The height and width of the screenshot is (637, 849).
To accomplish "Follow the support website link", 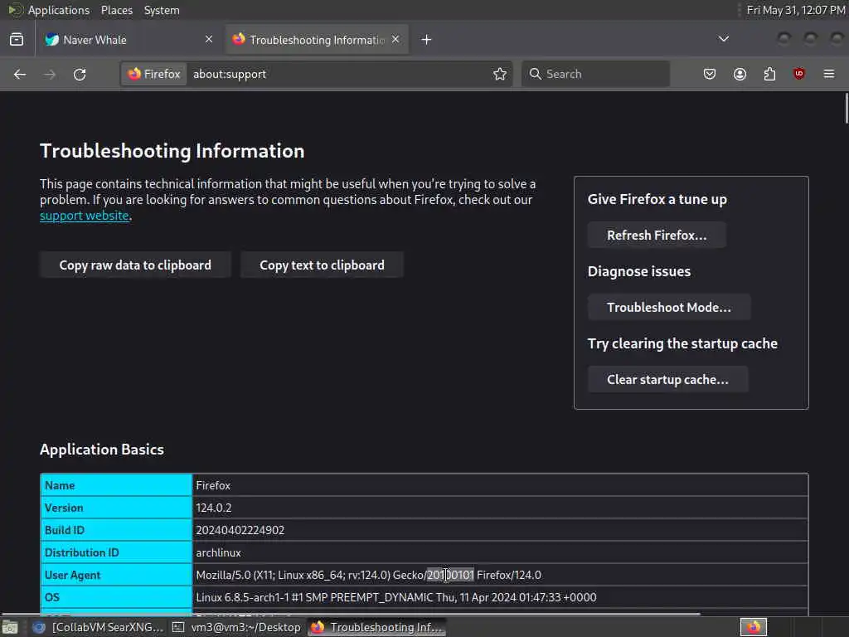I will [85, 216].
